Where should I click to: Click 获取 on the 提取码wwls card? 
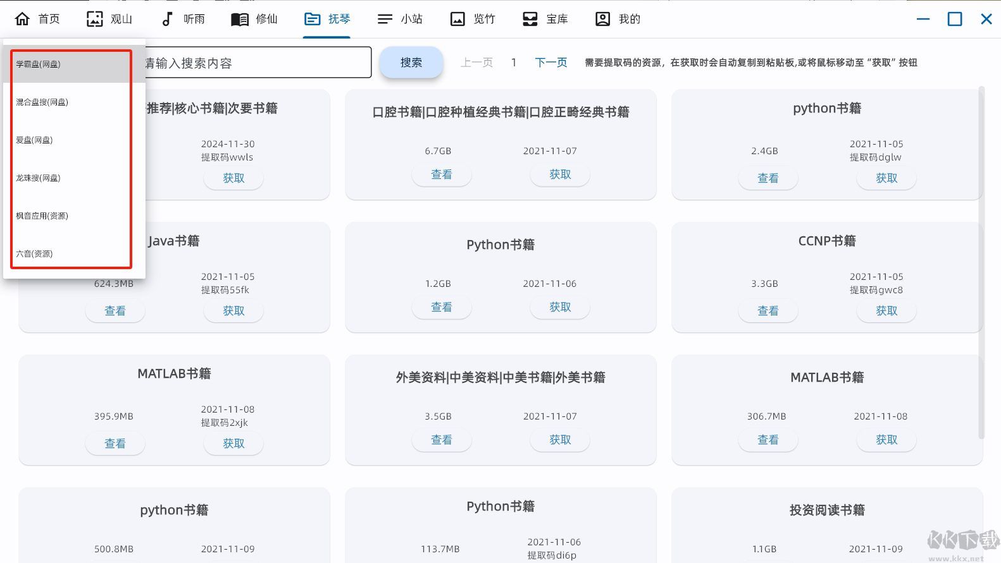pos(233,178)
